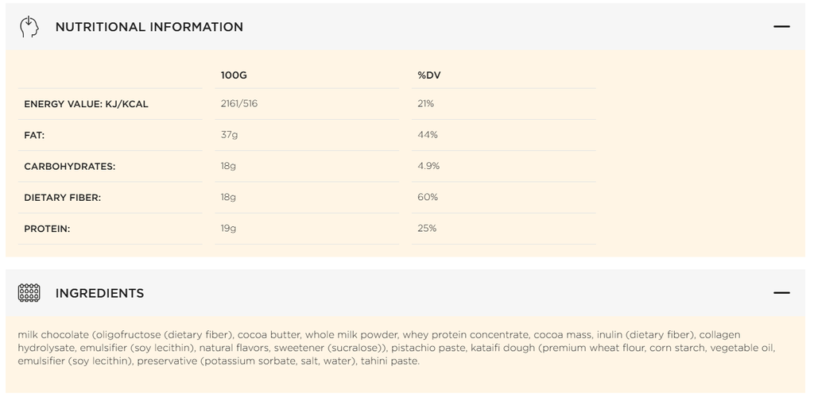Viewport: 814px width, 401px height.
Task: Click the 4.9% carbohydrates daily value
Action: (428, 166)
